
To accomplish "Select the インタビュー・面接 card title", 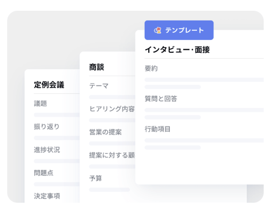I will pos(178,50).
